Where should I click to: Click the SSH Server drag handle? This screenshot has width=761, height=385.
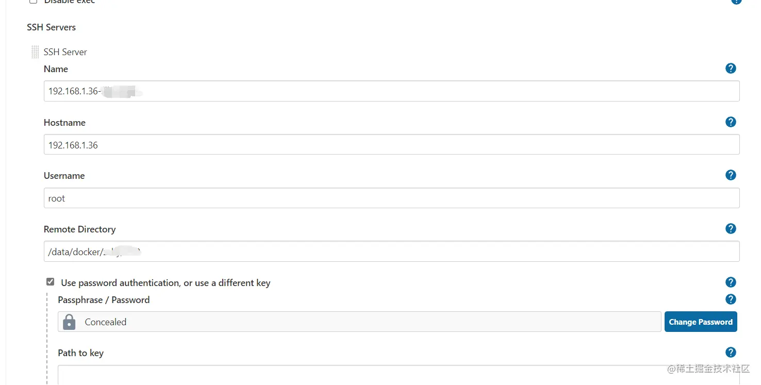(35, 52)
